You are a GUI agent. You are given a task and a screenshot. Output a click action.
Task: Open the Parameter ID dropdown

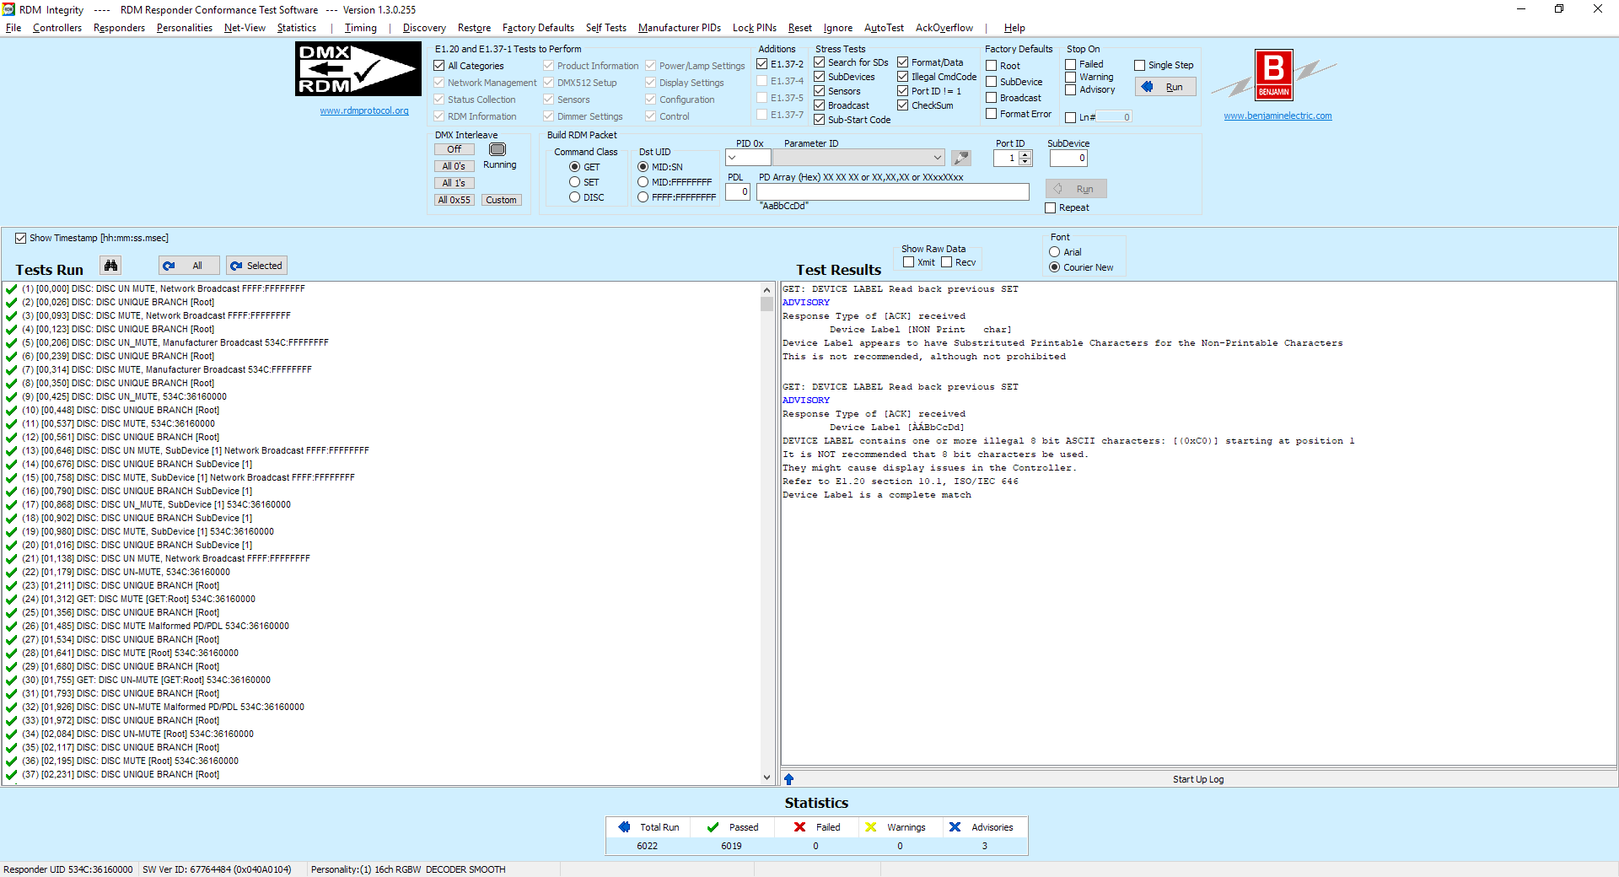pyautogui.click(x=937, y=158)
